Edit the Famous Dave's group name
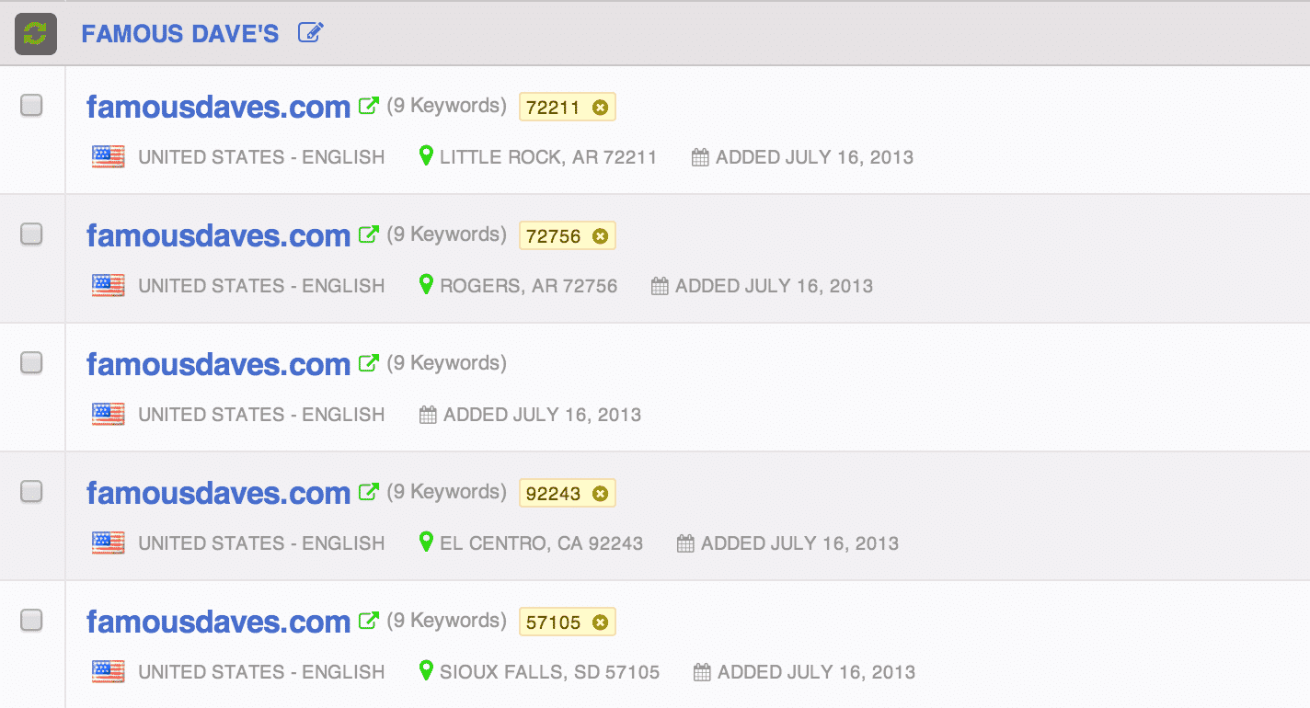1310x708 pixels. 311,33
